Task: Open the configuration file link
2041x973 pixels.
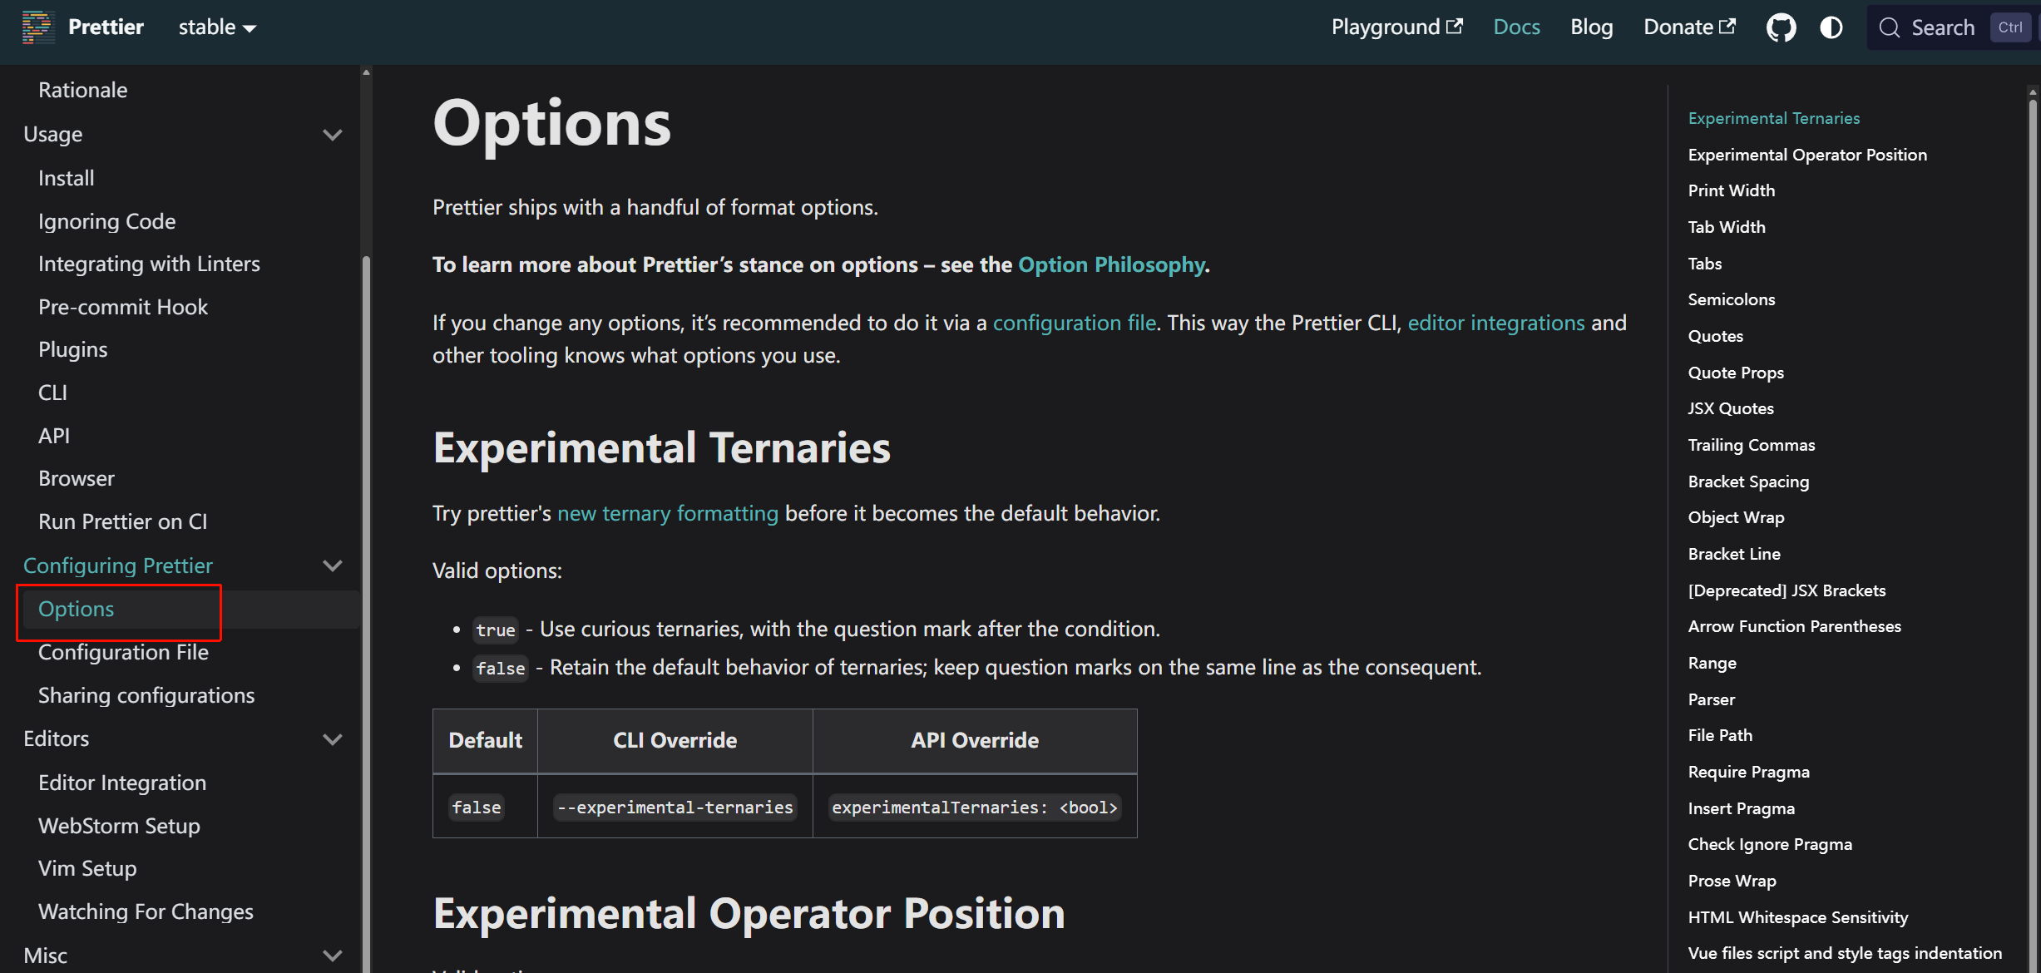Action: 1074,323
